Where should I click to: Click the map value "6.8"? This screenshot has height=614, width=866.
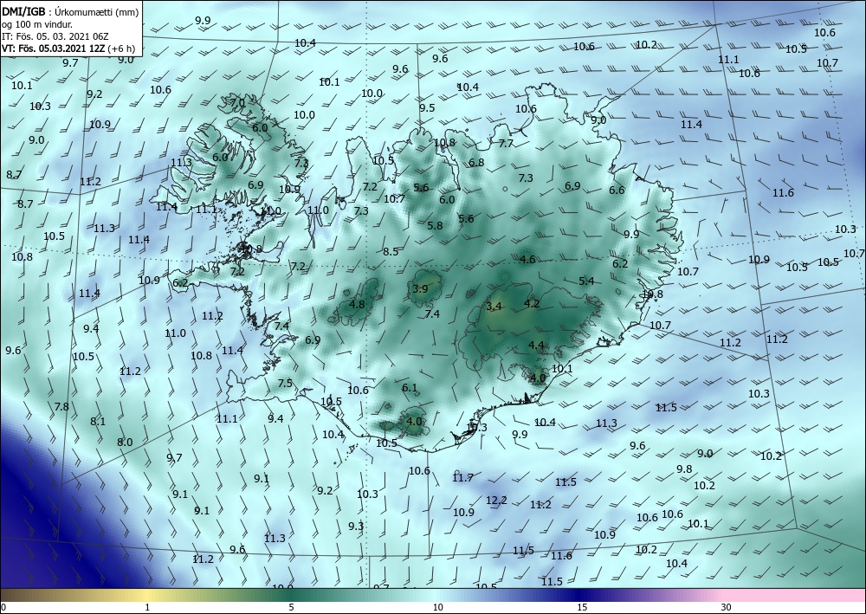[x=476, y=162]
